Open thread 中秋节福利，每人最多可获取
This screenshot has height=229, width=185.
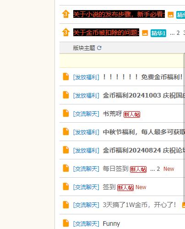click(144, 132)
